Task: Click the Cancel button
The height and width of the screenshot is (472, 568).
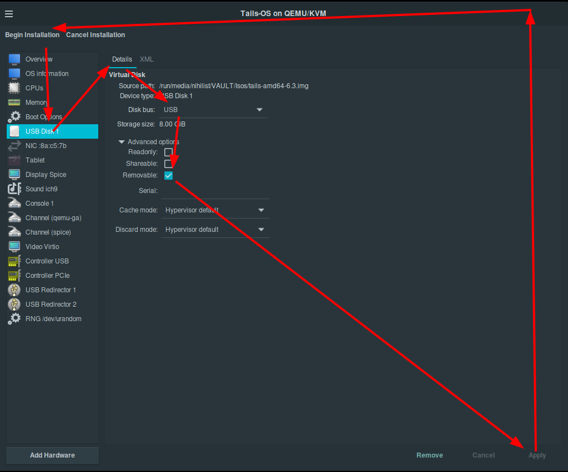Action: tap(484, 455)
